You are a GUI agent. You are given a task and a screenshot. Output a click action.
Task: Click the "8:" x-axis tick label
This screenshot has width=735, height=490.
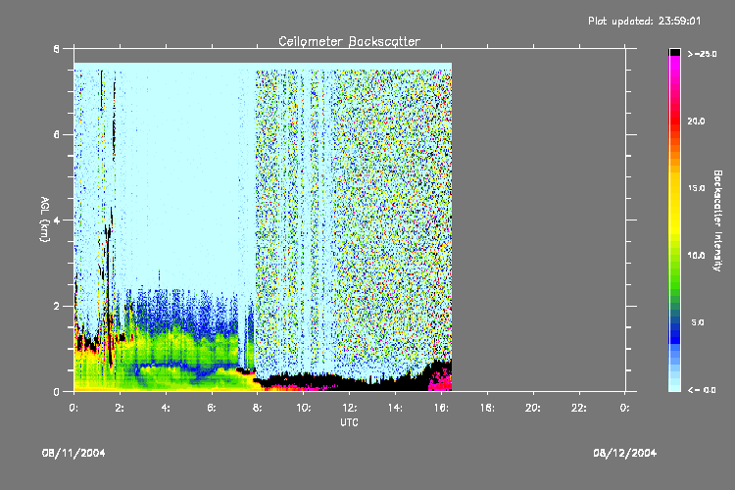258,408
